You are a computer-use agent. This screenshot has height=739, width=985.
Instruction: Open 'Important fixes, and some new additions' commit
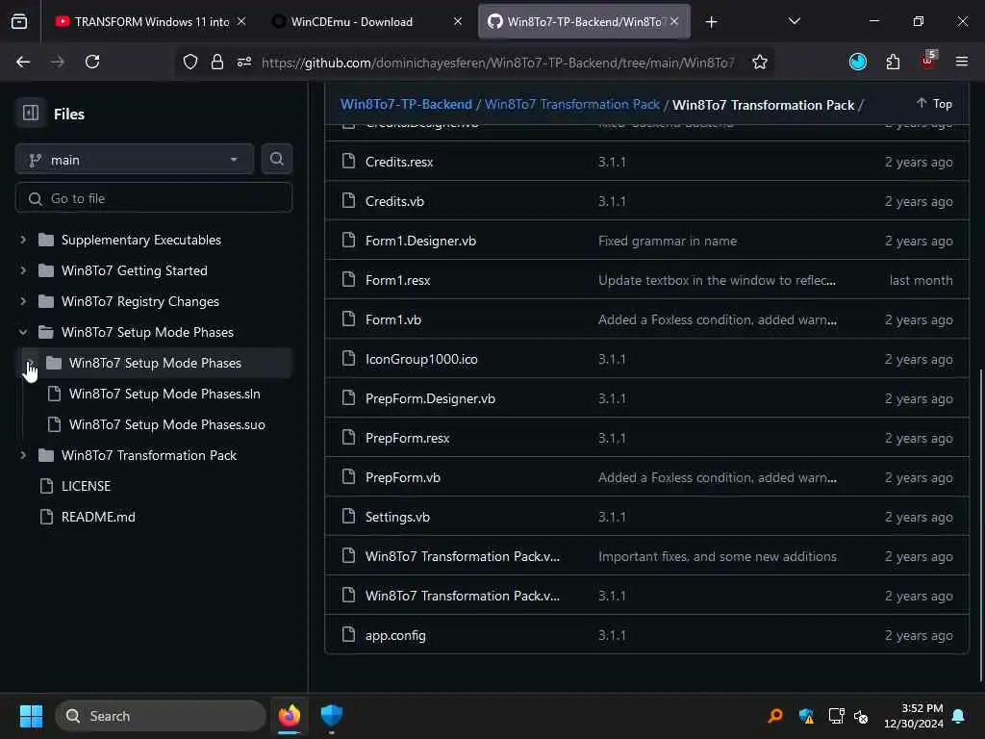[717, 556]
